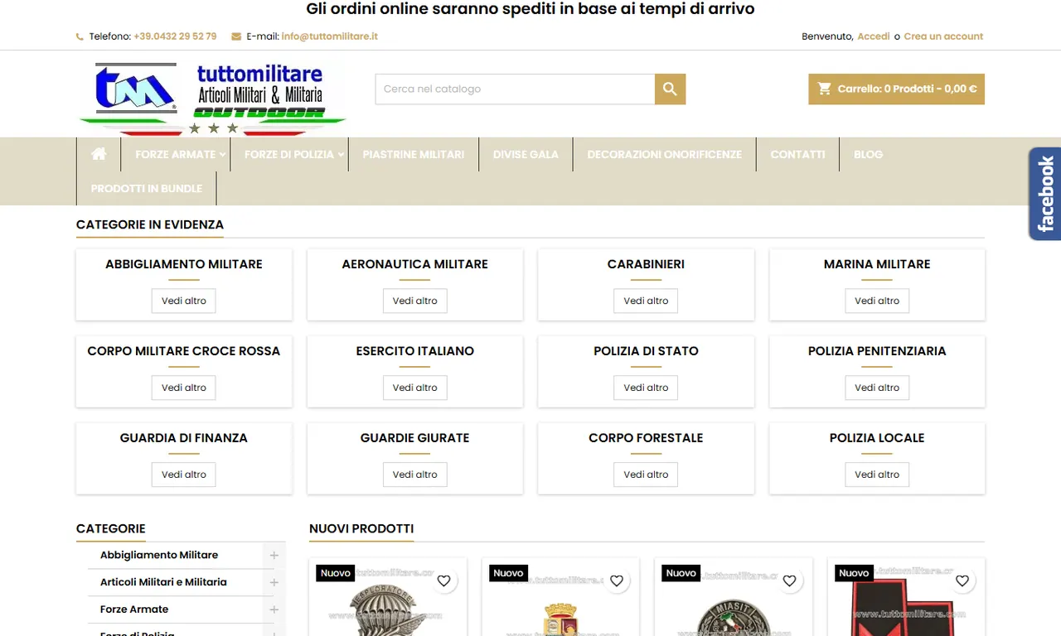Open Piastrine Militari menu item
This screenshot has height=636, width=1061.
pos(414,154)
